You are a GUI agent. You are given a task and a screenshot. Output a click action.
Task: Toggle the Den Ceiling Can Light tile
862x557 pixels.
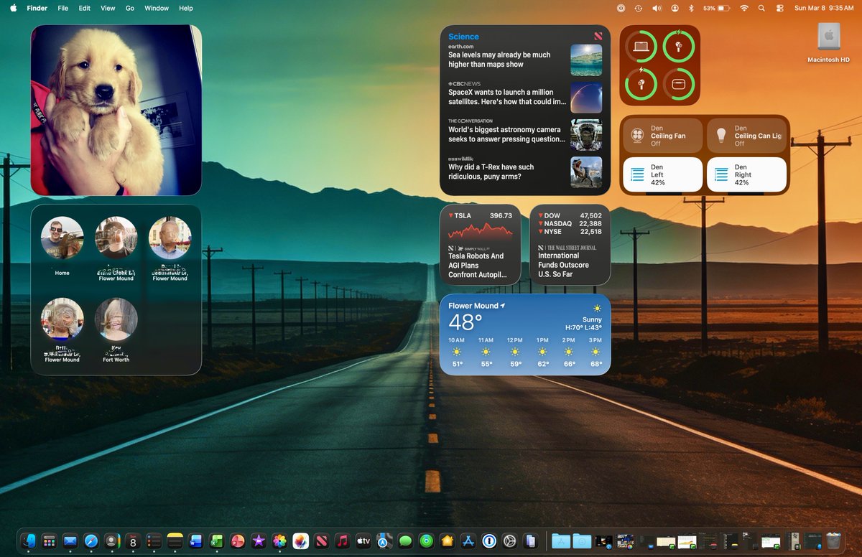coord(746,136)
